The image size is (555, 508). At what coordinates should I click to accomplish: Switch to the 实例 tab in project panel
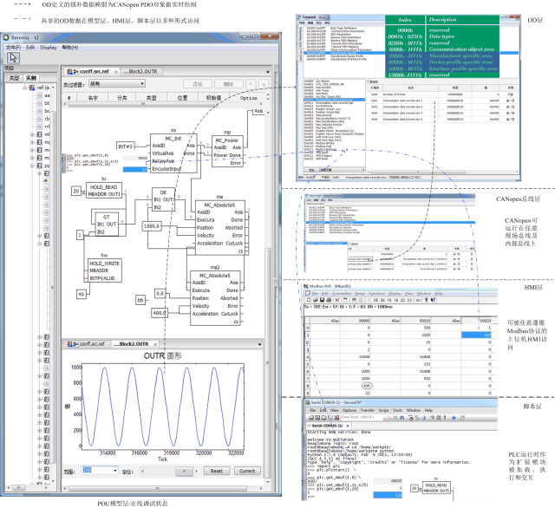(30, 78)
